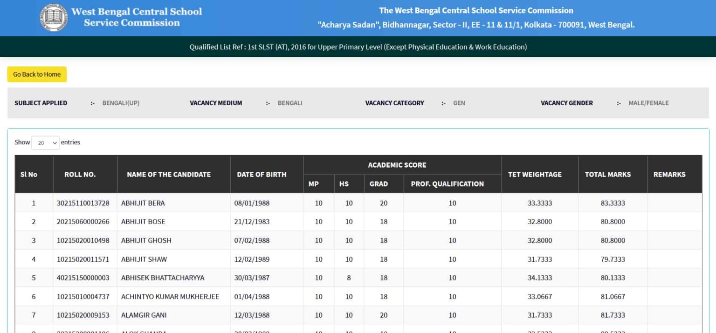Click the TET WEIGHTAGE column header
The height and width of the screenshot is (333, 716).
534,174
